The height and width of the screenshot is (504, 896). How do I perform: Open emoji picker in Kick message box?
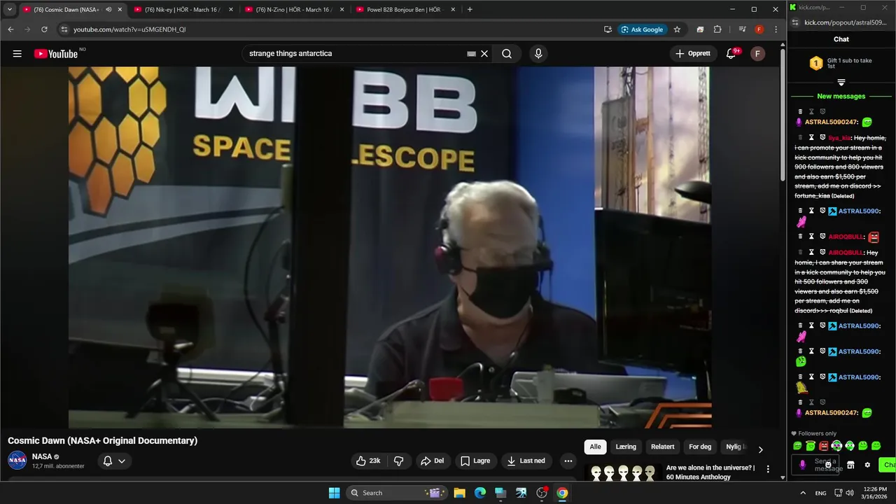(828, 465)
